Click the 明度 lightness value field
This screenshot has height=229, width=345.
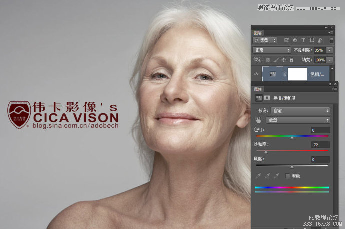coord(320,159)
